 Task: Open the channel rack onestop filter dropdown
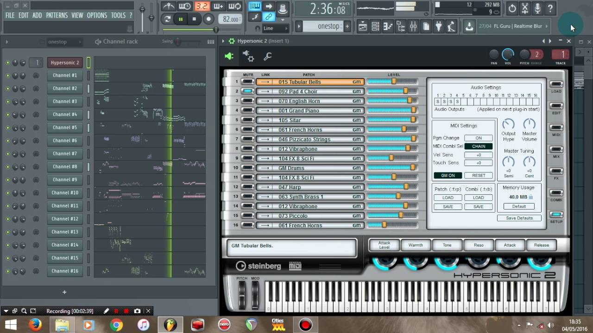click(x=64, y=42)
